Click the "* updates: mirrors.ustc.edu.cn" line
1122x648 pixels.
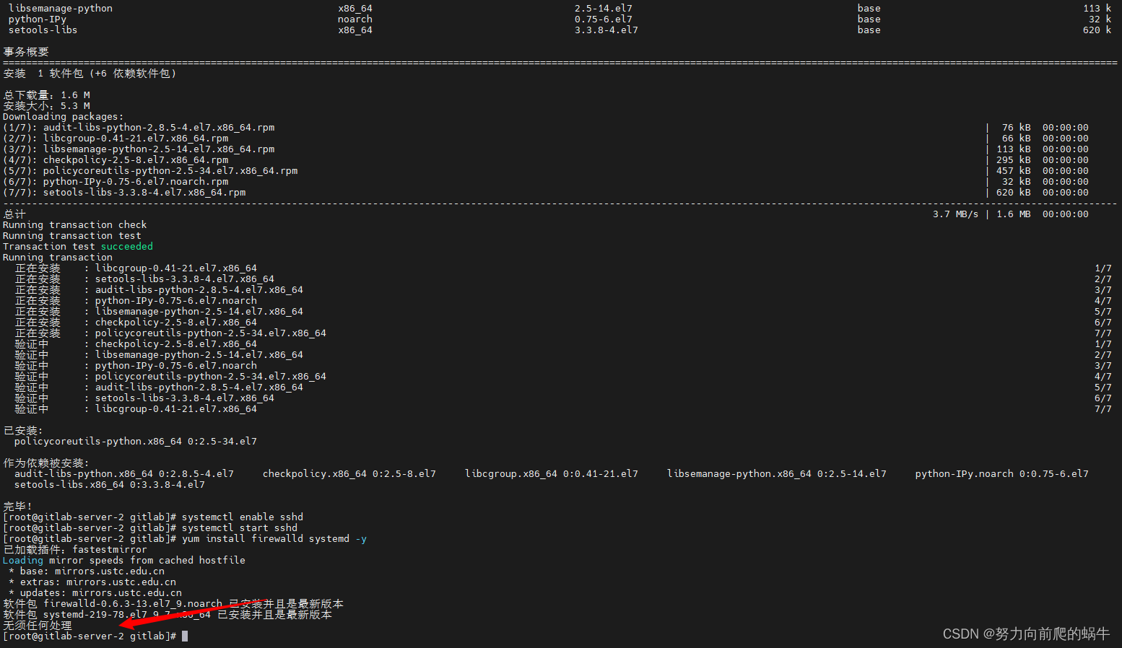[95, 593]
